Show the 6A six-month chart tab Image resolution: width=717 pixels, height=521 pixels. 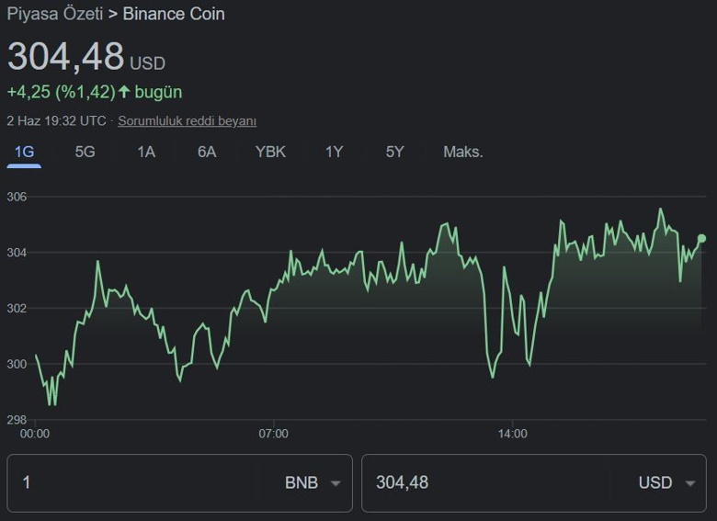(207, 152)
